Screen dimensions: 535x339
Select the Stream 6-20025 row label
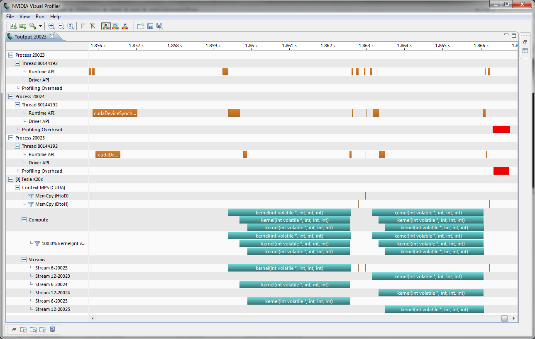tap(51, 301)
